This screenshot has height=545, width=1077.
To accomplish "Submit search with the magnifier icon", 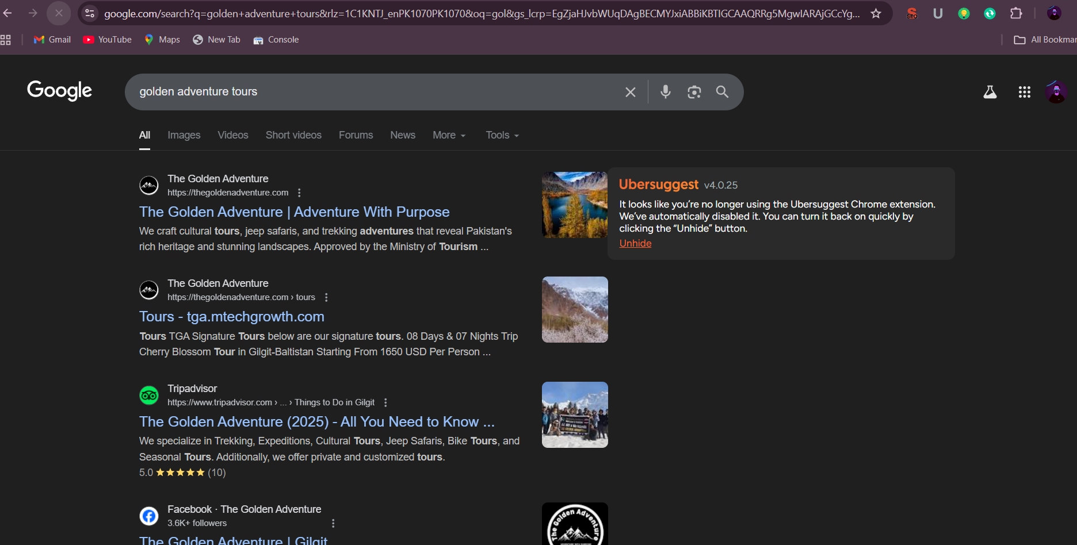I will click(x=722, y=92).
